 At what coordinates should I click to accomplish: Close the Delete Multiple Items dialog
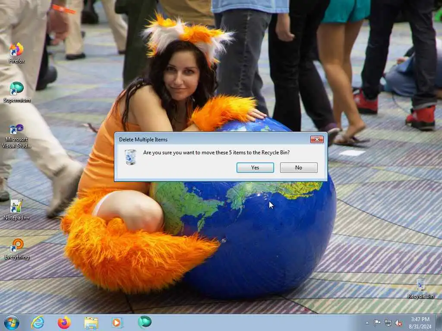[317, 139]
